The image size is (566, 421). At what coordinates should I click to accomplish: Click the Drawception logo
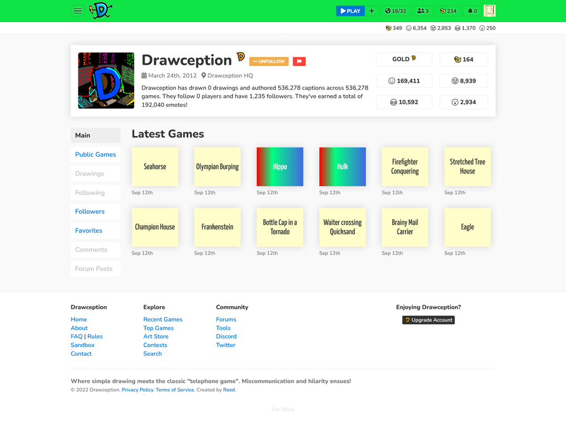[x=101, y=11]
